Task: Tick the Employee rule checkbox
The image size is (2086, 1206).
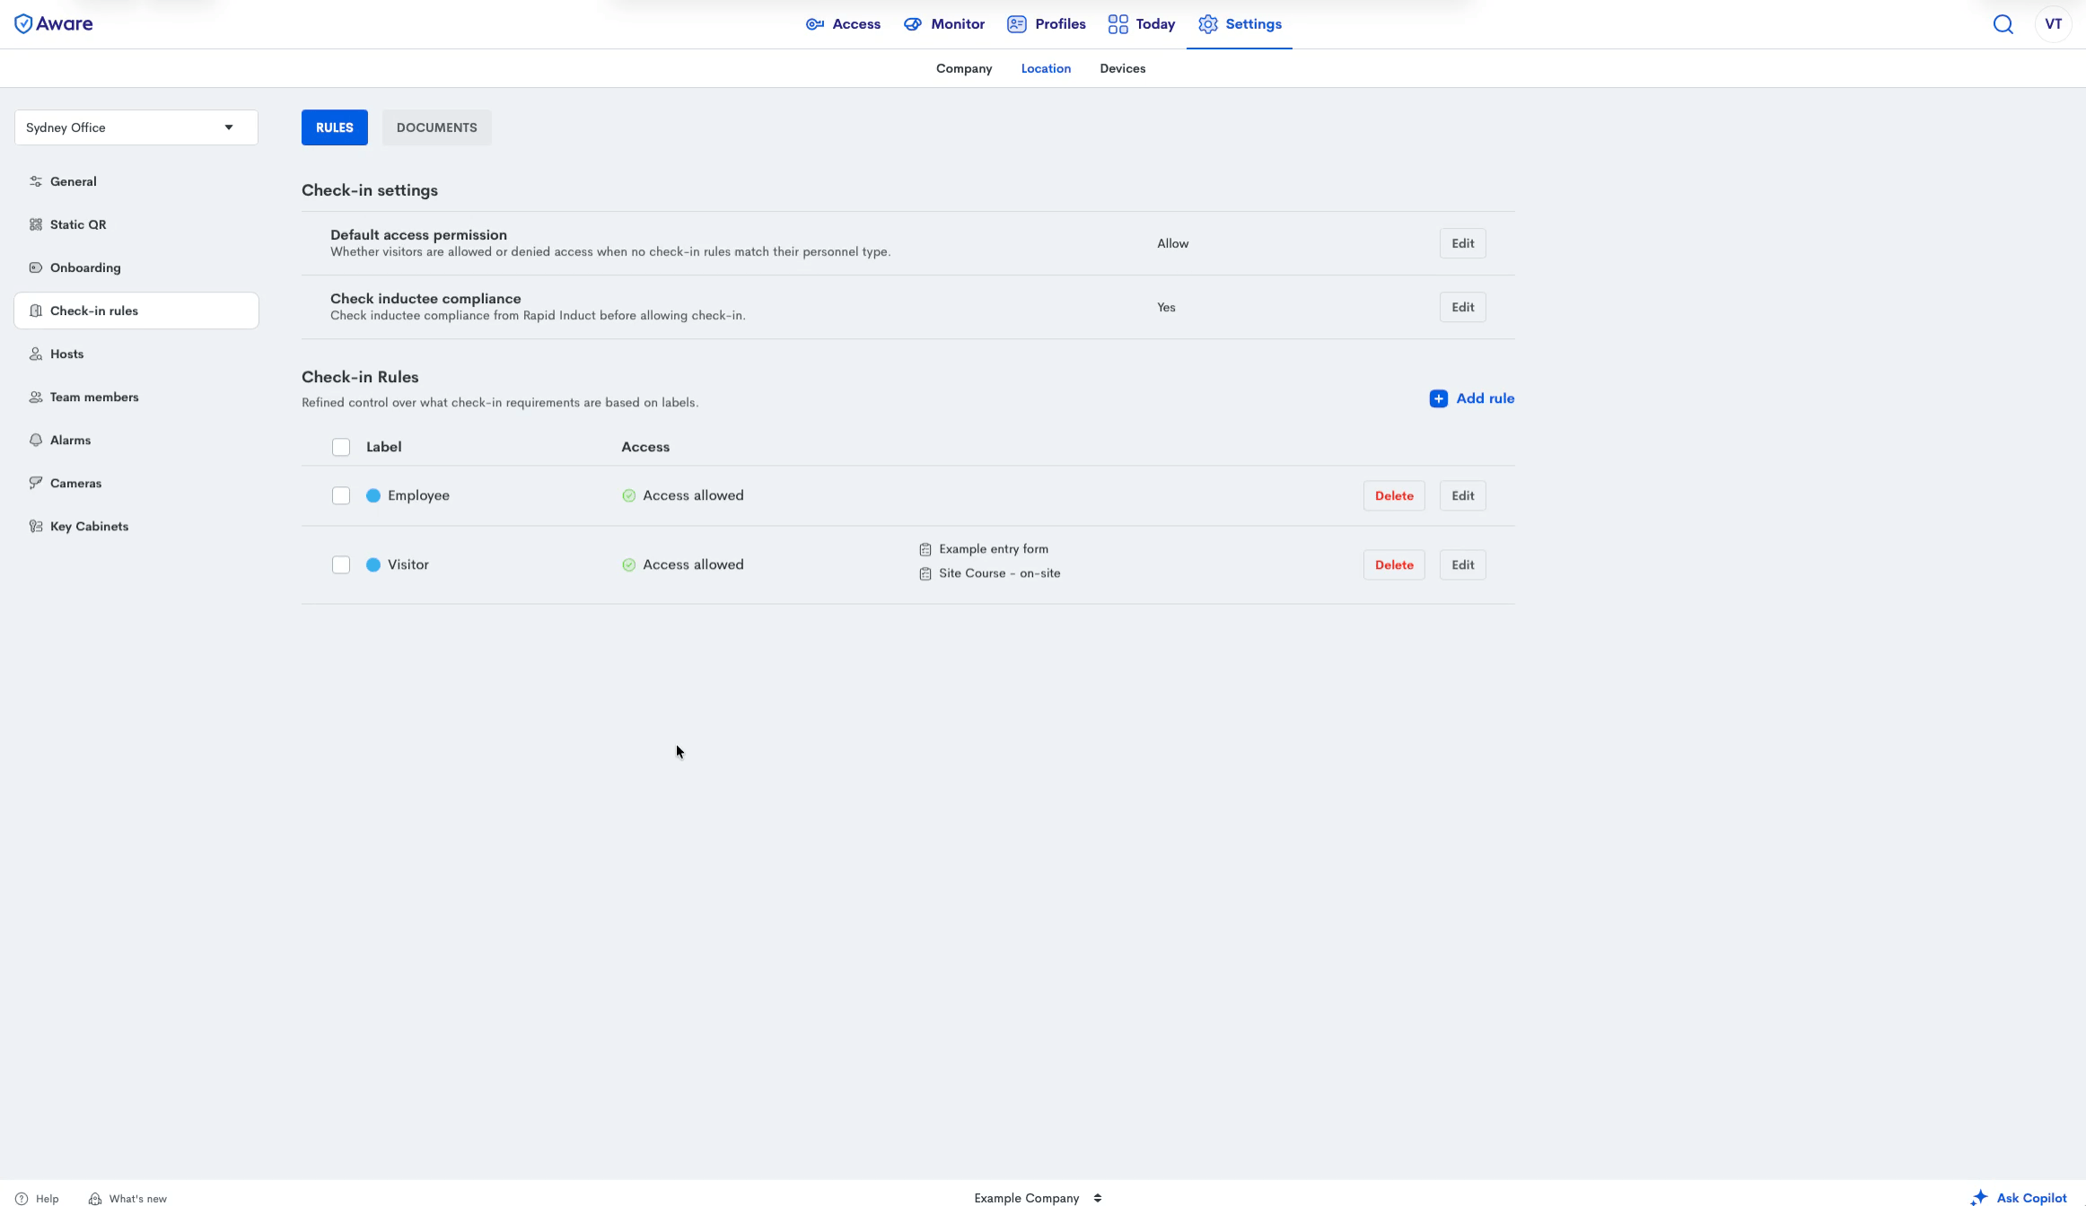Action: click(x=341, y=495)
